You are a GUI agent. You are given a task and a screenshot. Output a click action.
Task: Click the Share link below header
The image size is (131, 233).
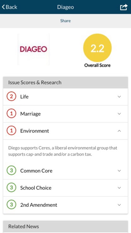[65, 21]
